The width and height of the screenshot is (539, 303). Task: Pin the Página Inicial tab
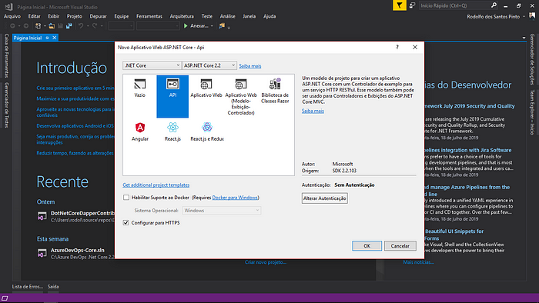tap(47, 38)
